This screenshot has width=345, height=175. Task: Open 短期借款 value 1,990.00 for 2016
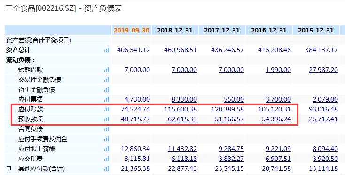click(x=278, y=70)
